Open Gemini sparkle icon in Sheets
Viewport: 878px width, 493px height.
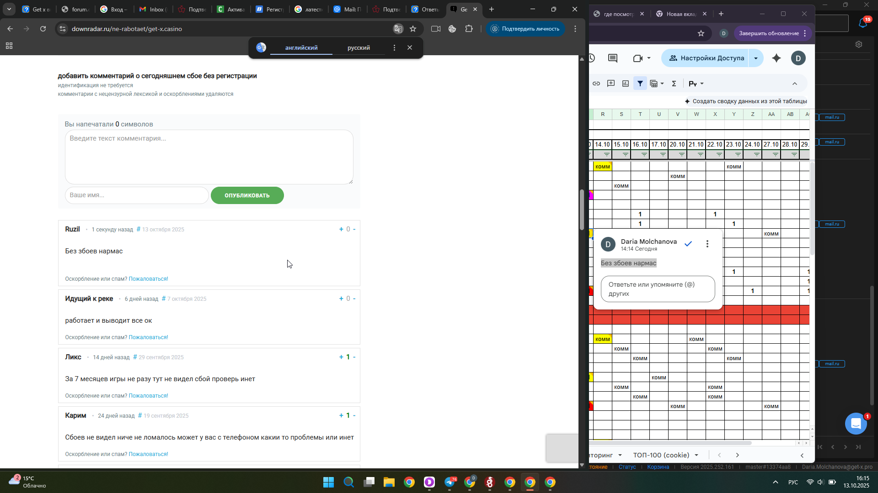[776, 58]
